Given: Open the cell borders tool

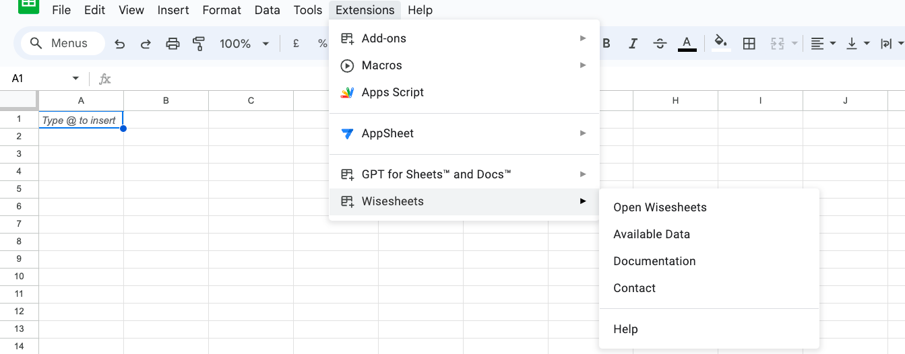Looking at the screenshot, I should (x=749, y=44).
